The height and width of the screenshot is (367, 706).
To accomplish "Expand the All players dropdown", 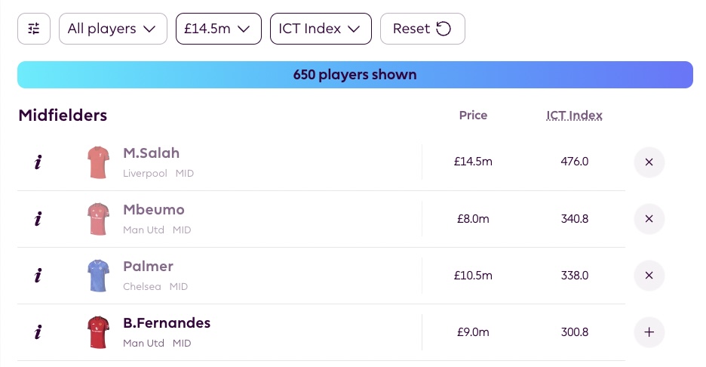I will (x=112, y=29).
